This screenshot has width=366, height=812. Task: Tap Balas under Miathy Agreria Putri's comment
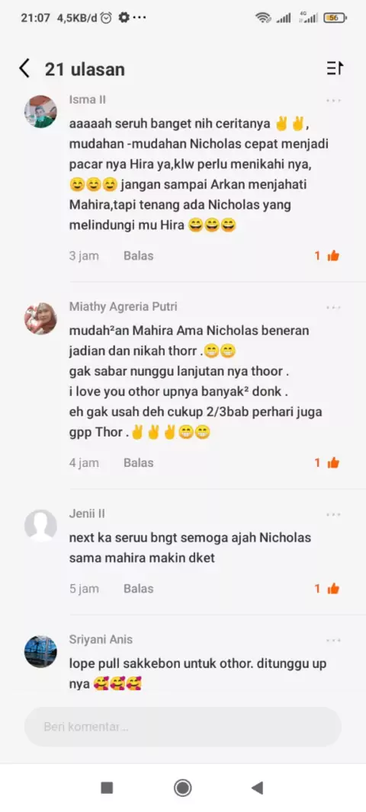point(139,463)
